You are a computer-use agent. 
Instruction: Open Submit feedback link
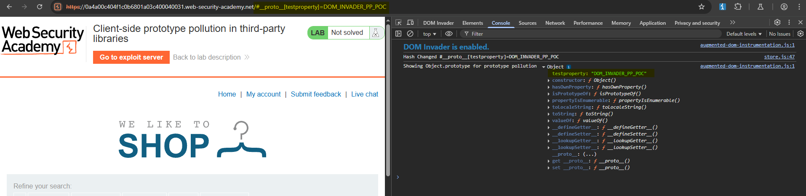[x=316, y=94]
